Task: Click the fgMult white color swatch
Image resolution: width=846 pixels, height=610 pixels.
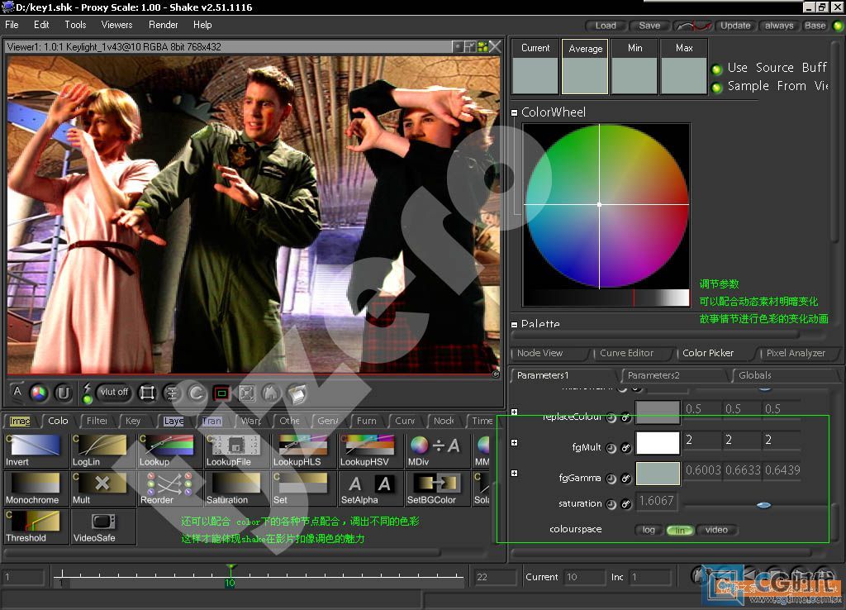Action: point(658,443)
